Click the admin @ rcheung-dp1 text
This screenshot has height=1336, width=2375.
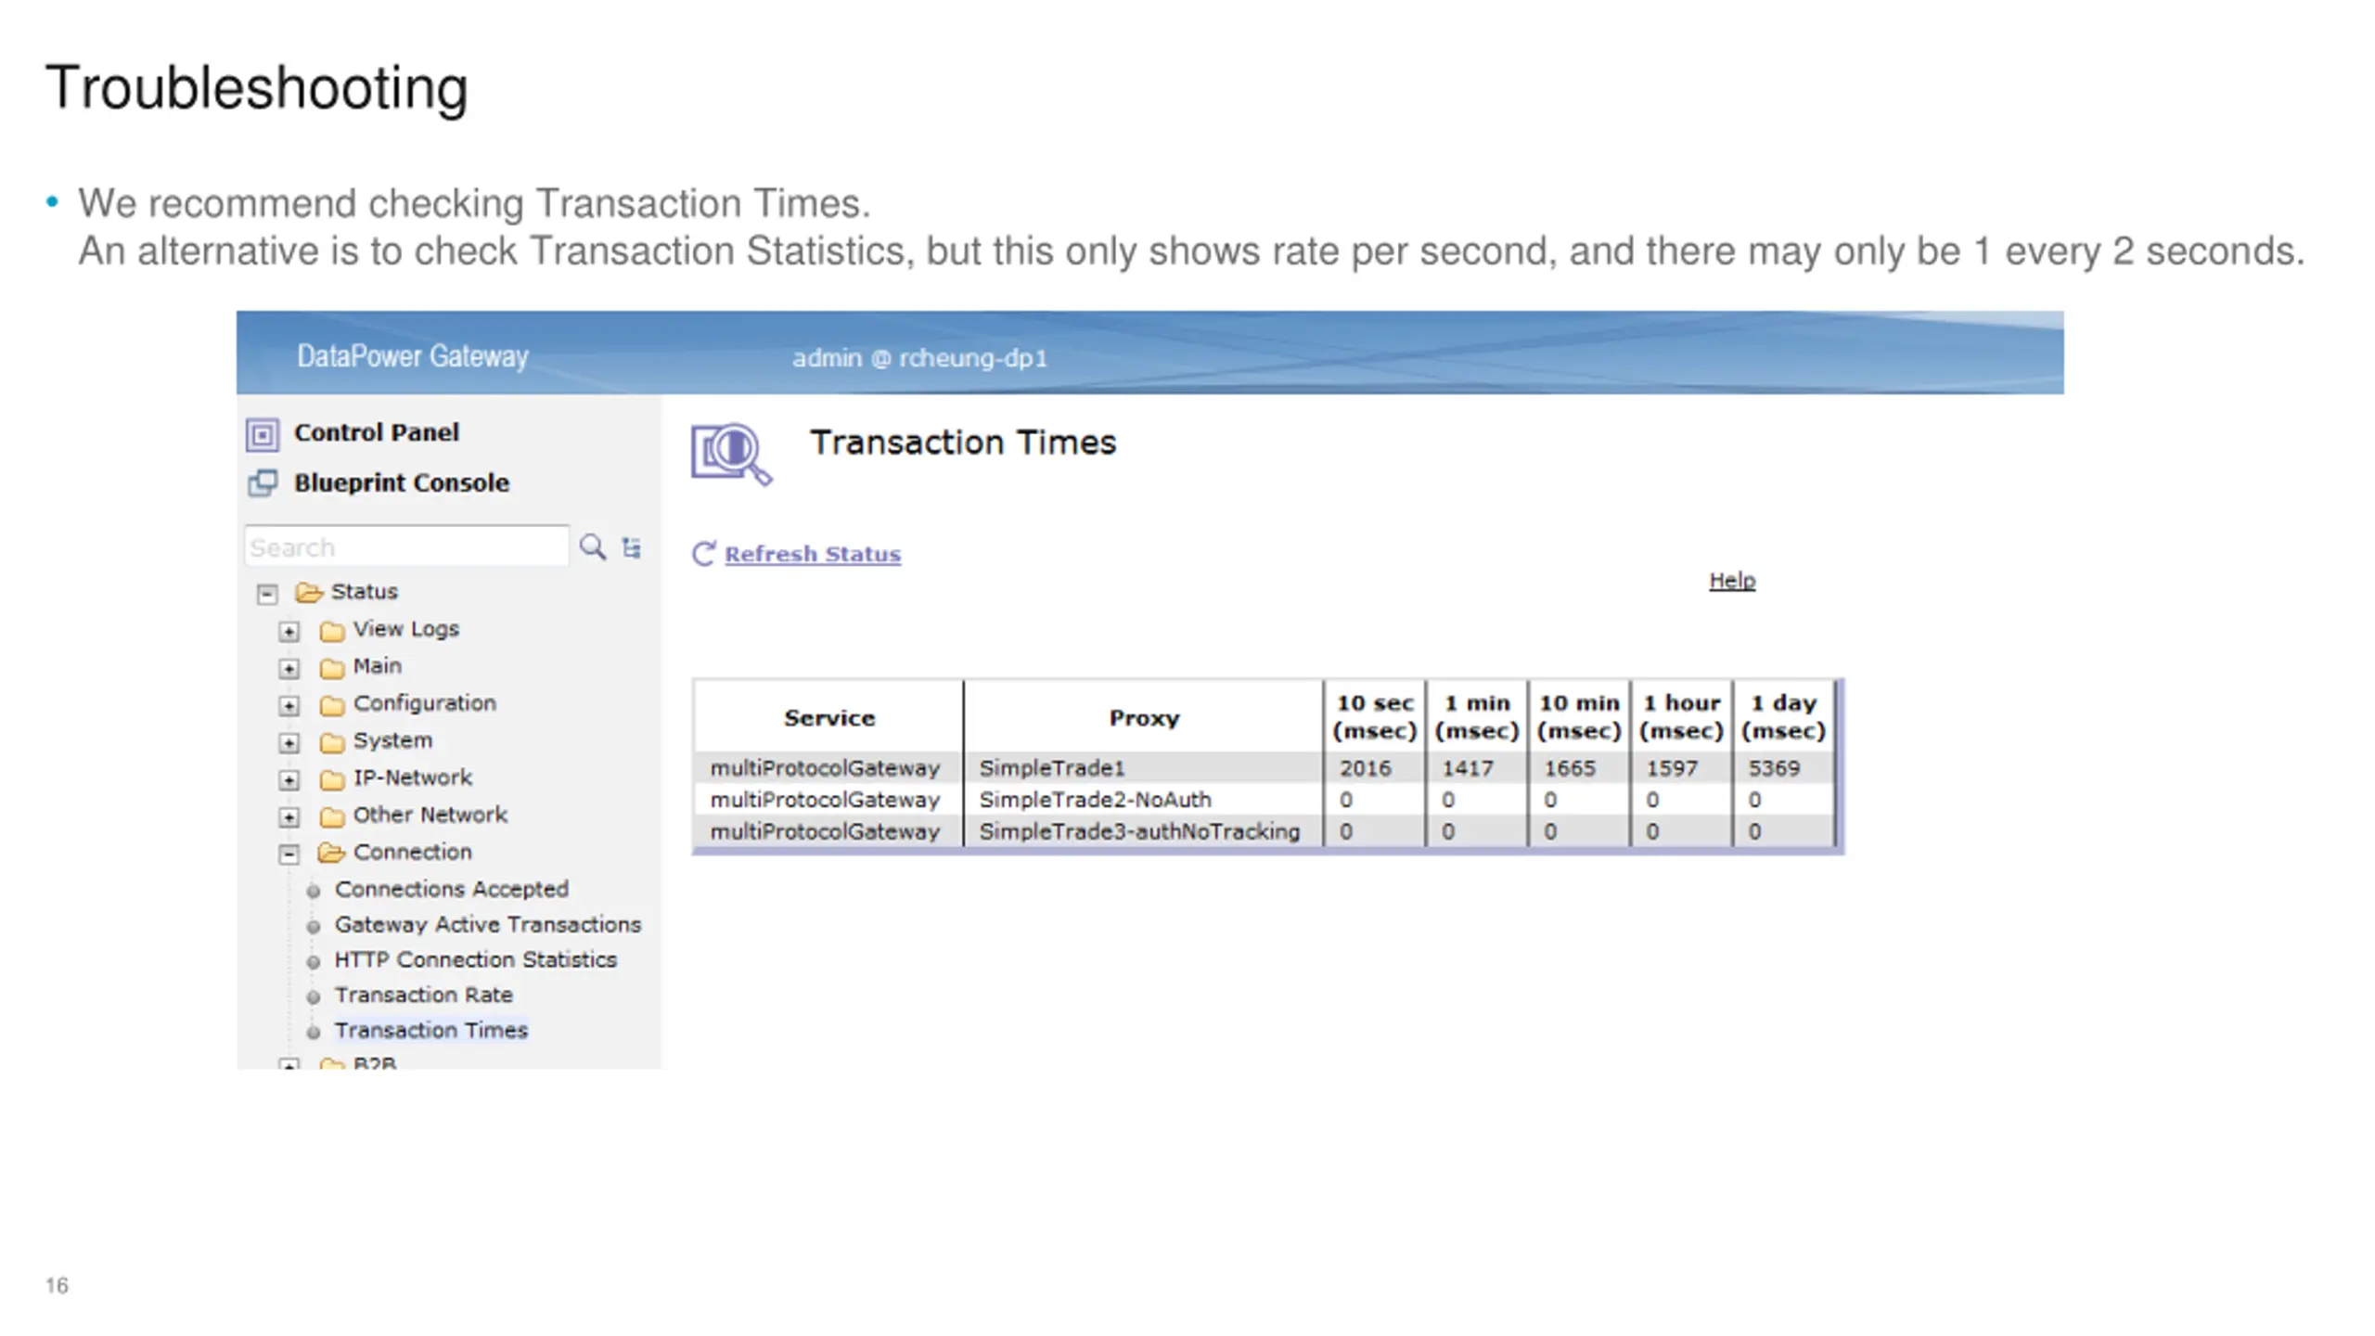pyautogui.click(x=919, y=358)
